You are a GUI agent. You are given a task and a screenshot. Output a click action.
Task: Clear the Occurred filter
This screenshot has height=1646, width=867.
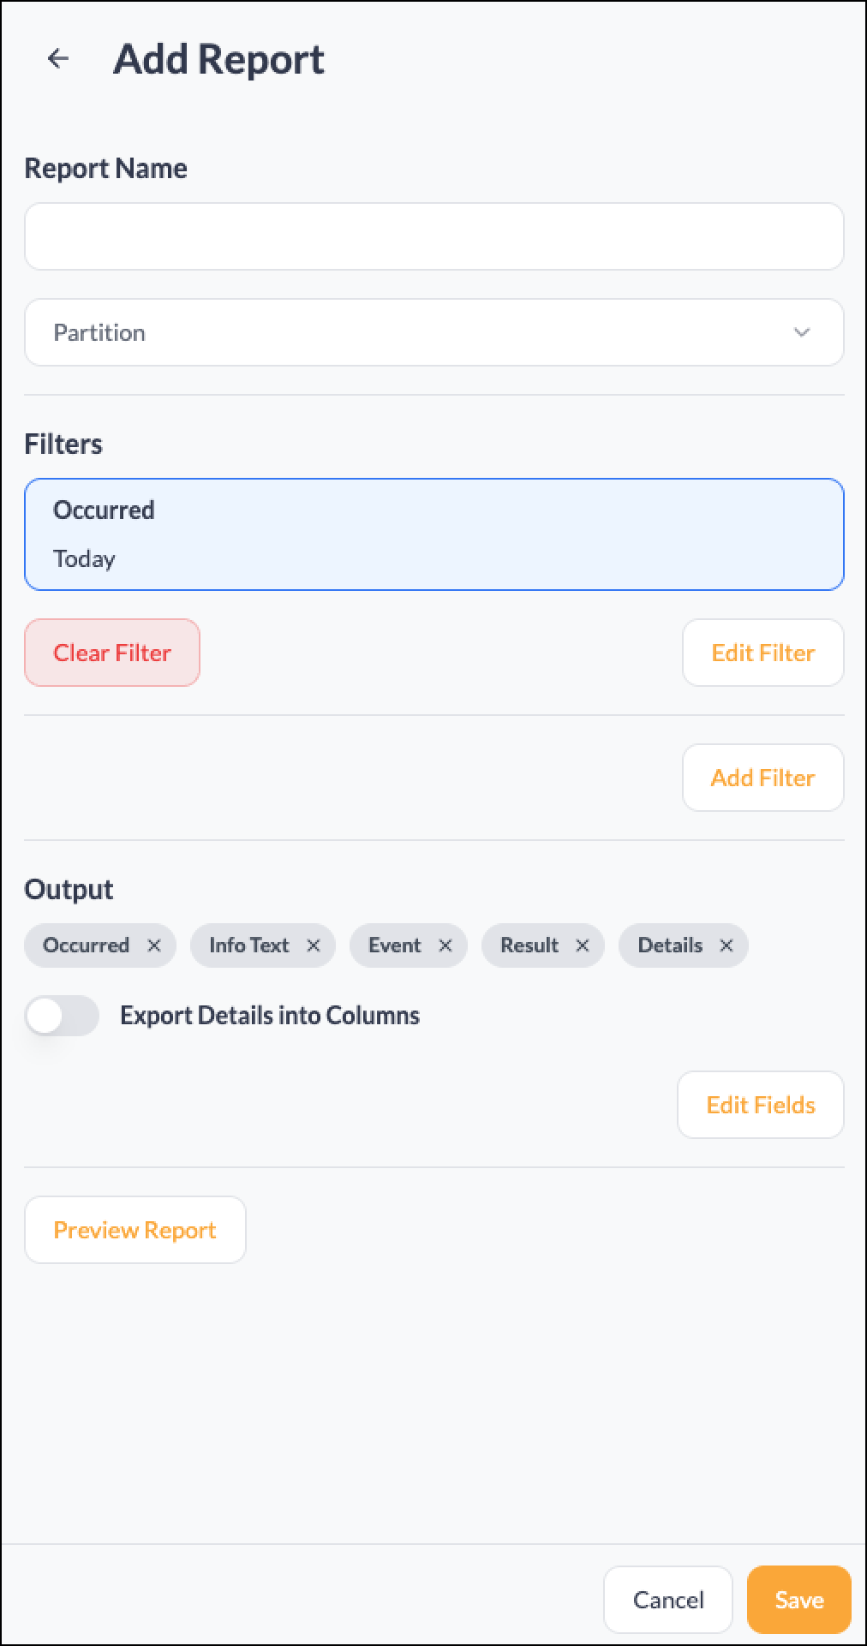[x=111, y=653]
